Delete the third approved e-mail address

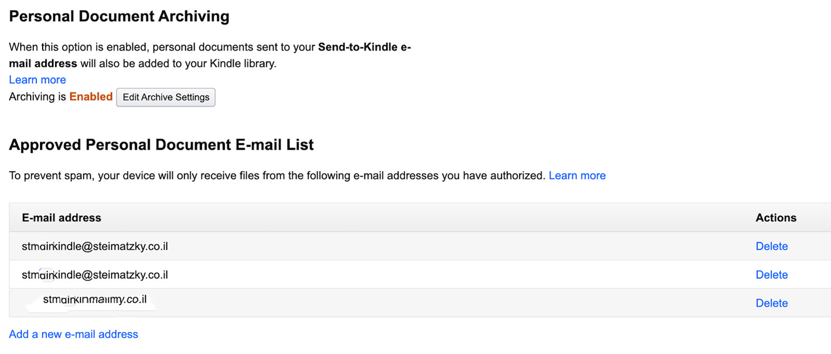[771, 303]
